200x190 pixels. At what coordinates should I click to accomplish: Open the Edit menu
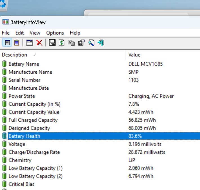(x=19, y=33)
